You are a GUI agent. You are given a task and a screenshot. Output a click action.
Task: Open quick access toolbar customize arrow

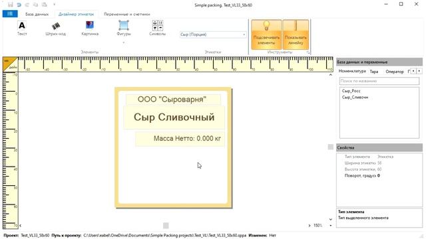(55, 5)
